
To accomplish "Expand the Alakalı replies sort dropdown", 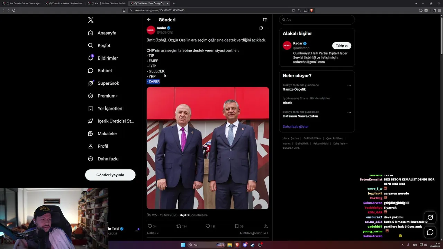I will coord(153,233).
